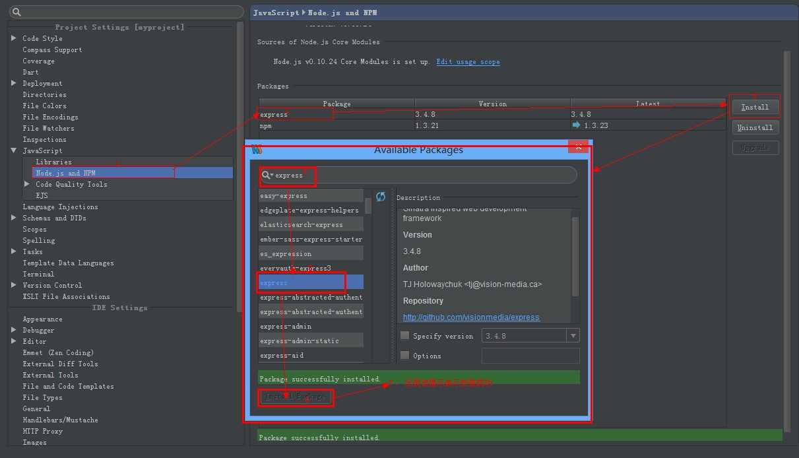Expand the Tasks settings node
This screenshot has height=458, width=799.
pos(14,251)
